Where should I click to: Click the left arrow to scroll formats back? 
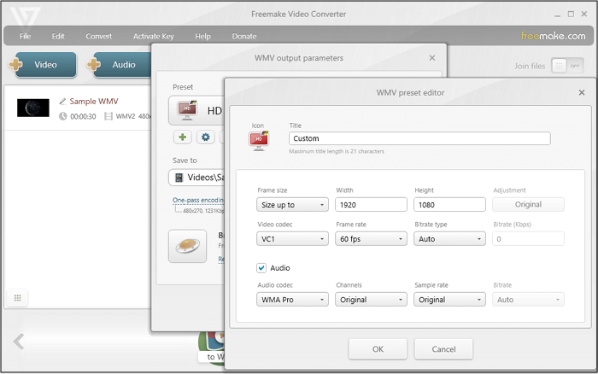point(19,342)
